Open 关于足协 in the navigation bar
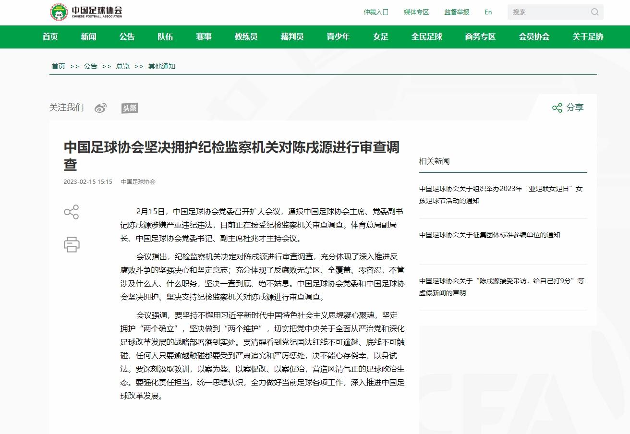Viewport: 630px width, 434px height. [x=587, y=37]
